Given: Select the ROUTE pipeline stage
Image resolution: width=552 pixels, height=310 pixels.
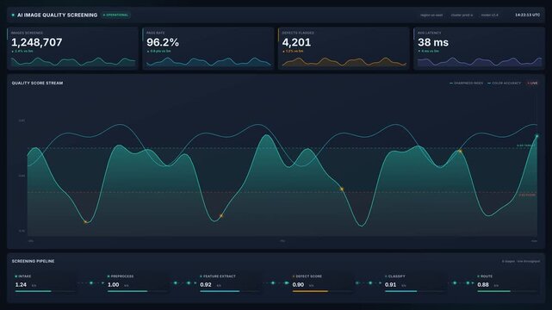Looking at the screenshot, I should (507, 283).
